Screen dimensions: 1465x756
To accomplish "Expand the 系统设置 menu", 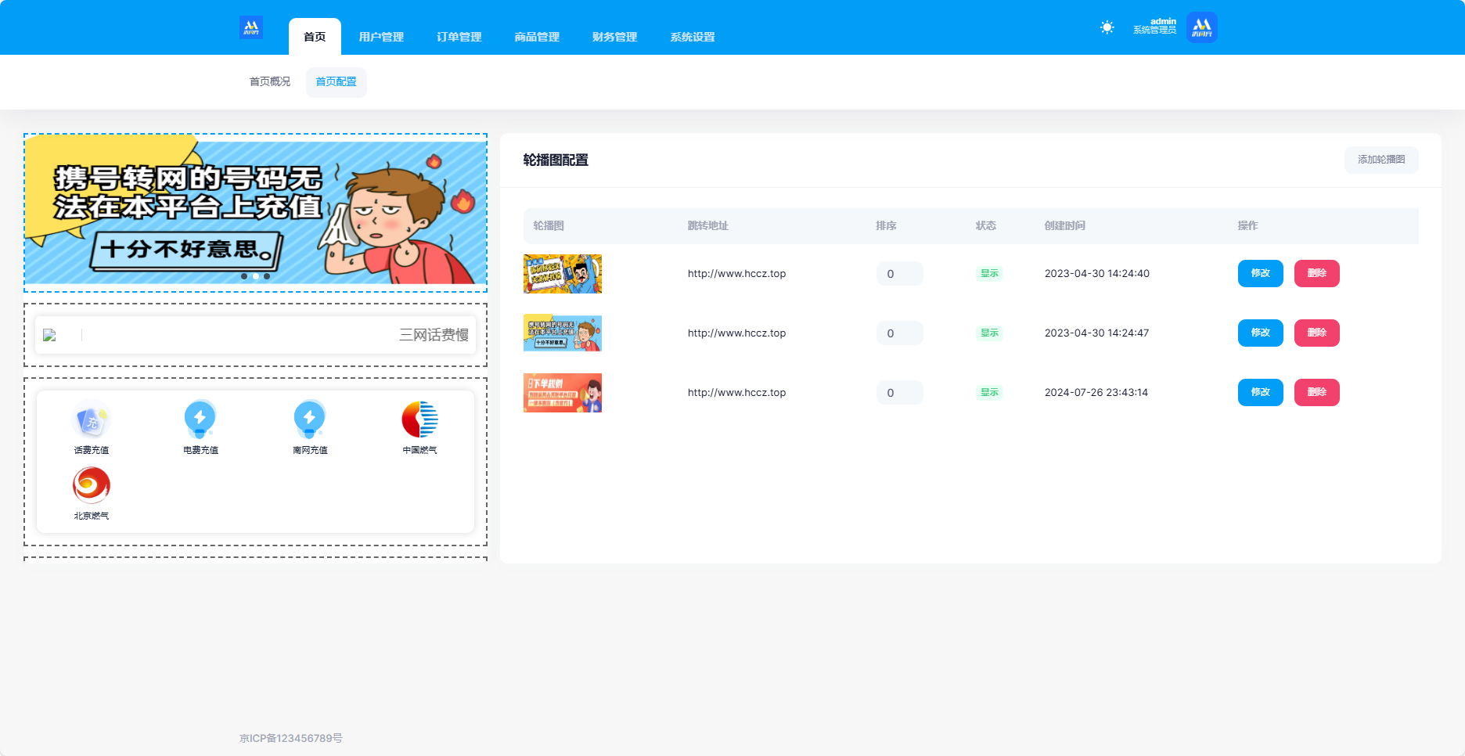I will click(x=693, y=37).
